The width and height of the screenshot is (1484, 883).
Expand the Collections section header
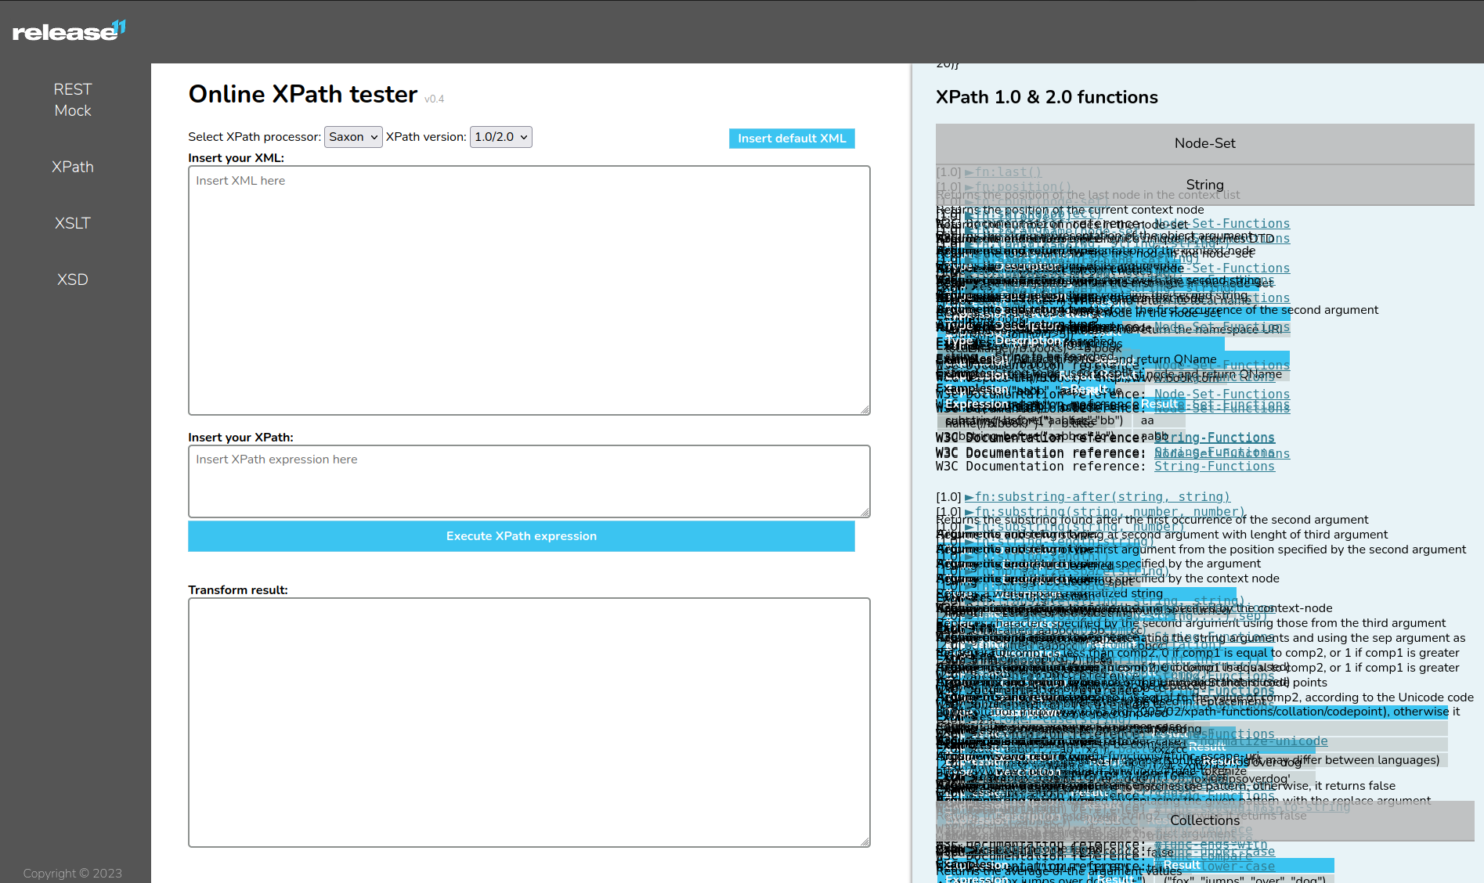click(1204, 820)
